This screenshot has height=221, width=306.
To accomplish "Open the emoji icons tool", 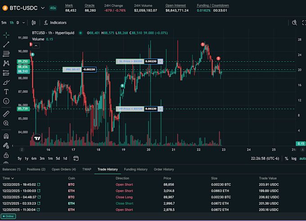I will point(6,101).
